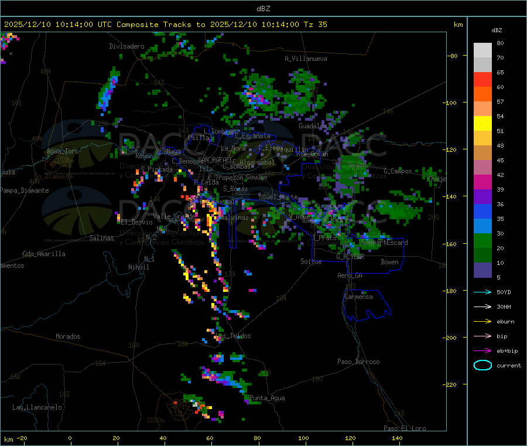Select the green 30 dBZ color swatch
The width and height of the screenshot is (527, 446).
tap(482, 240)
